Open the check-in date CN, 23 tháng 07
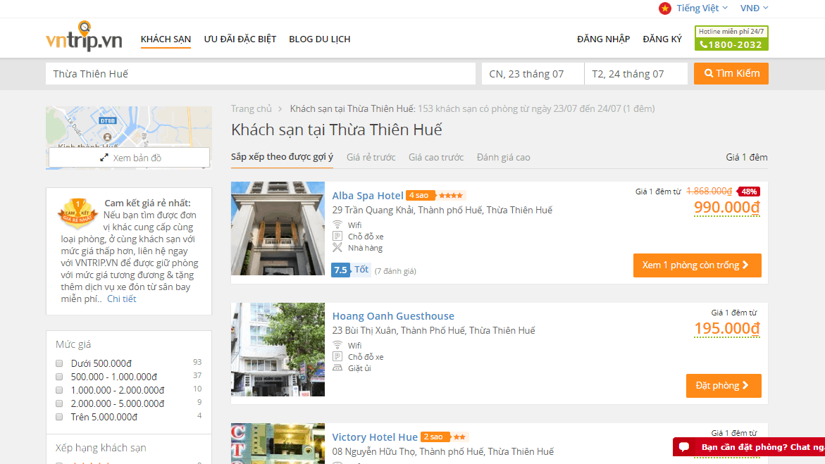Viewport: 825px width, 464px height. point(533,74)
